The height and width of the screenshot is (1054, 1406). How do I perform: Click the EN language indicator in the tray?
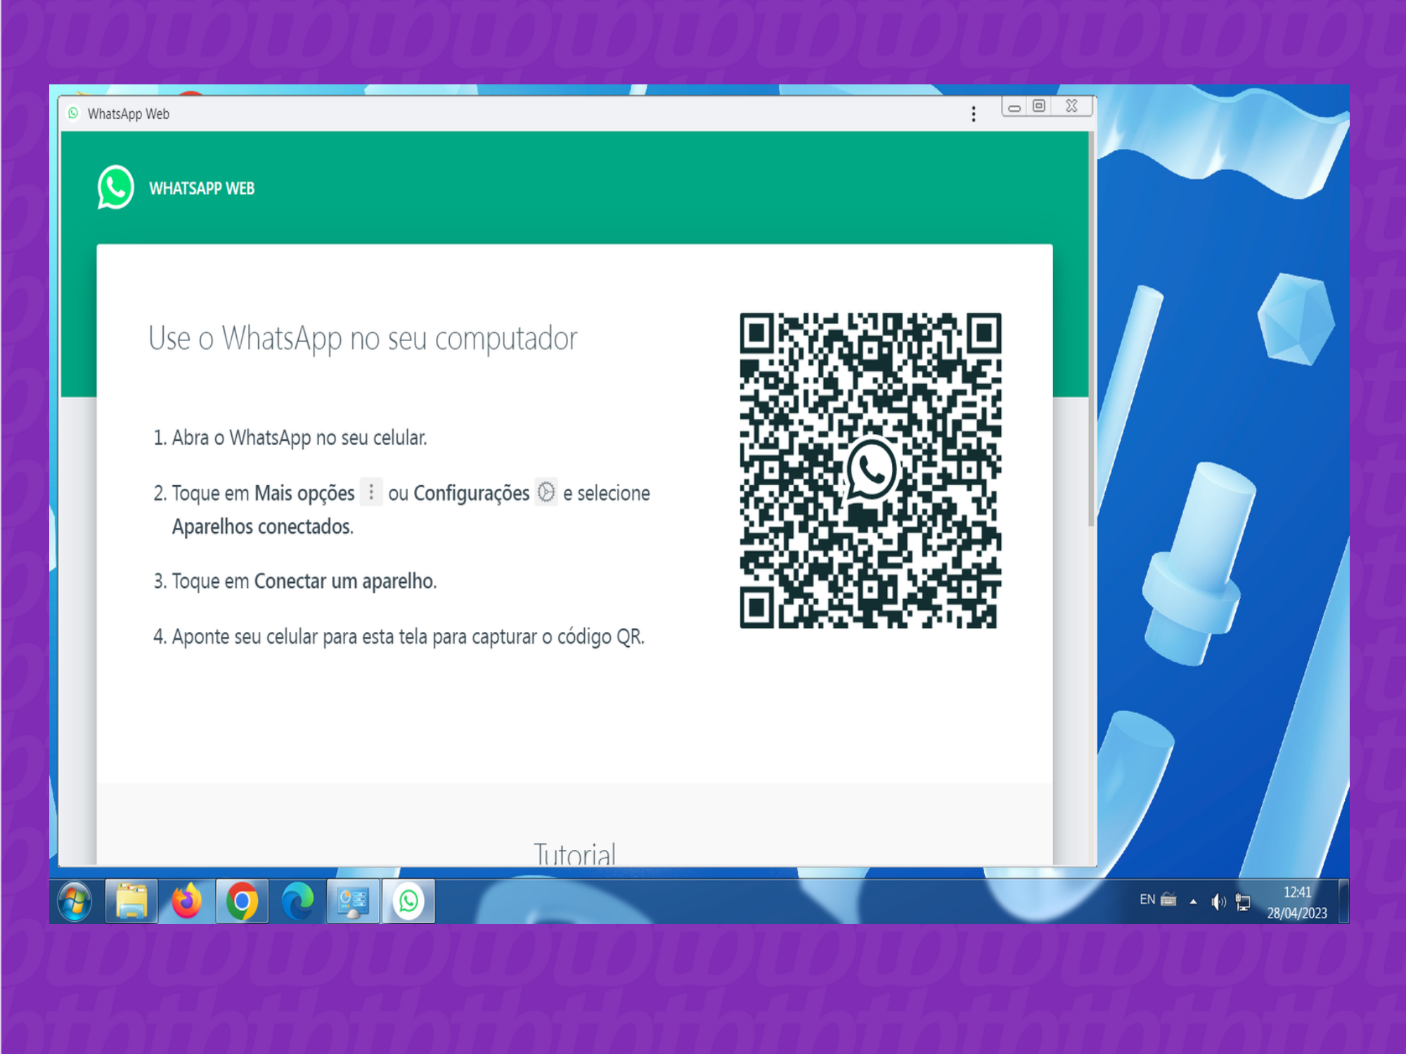pyautogui.click(x=1147, y=899)
